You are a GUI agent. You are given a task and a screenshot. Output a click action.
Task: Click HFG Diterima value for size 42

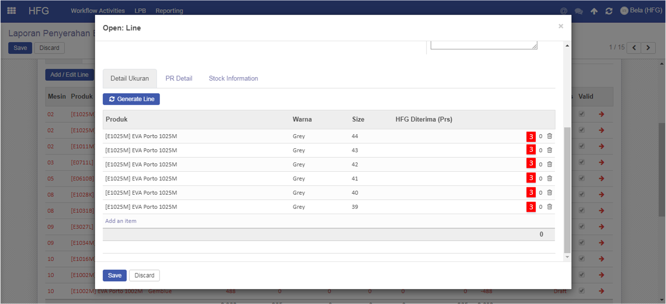[x=540, y=165]
